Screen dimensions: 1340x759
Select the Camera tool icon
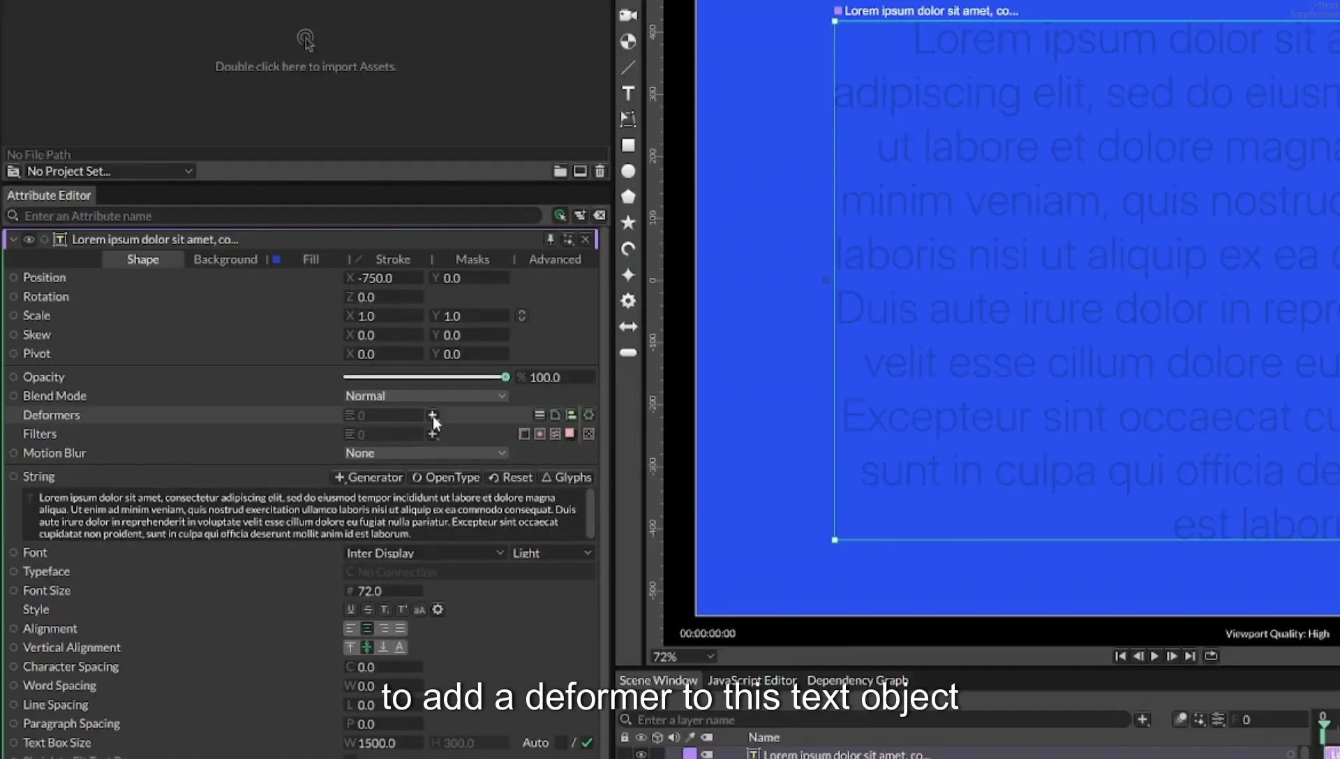pos(628,15)
